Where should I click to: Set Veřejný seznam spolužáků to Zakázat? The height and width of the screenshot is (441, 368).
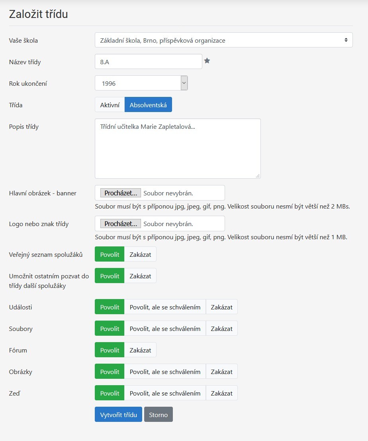pos(140,254)
